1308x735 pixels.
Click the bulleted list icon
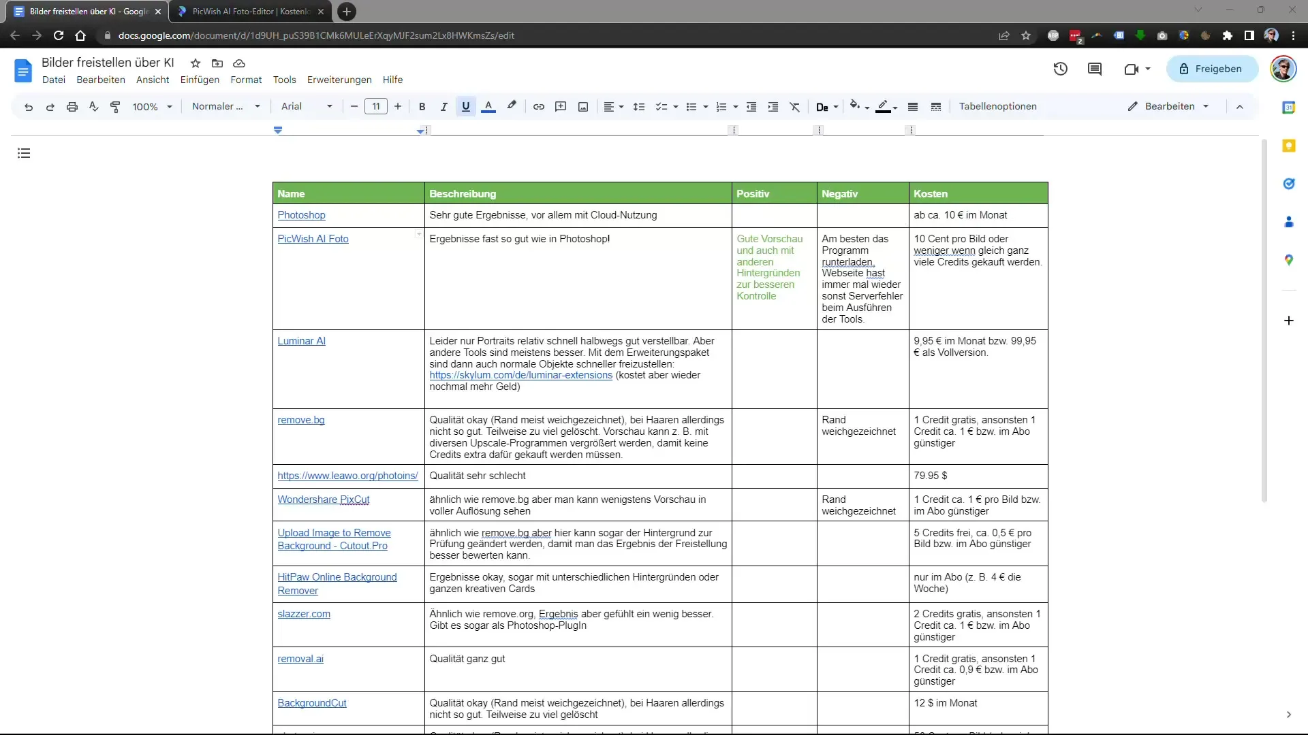point(691,106)
